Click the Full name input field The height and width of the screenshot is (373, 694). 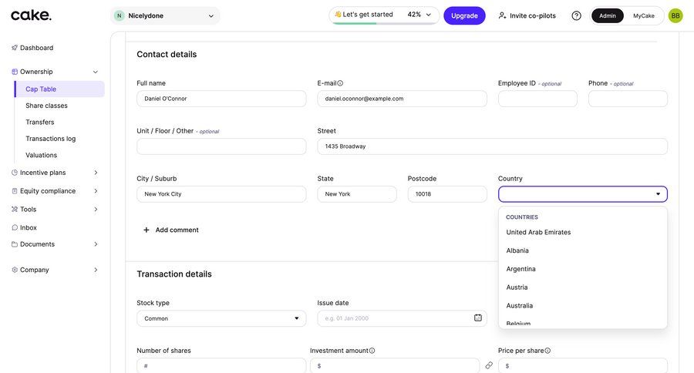tap(221, 99)
